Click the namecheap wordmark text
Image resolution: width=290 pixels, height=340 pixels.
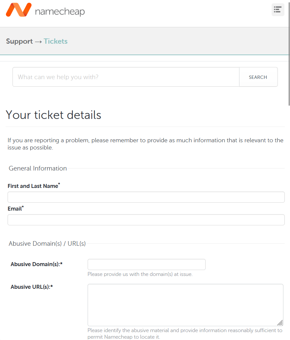(60, 11)
